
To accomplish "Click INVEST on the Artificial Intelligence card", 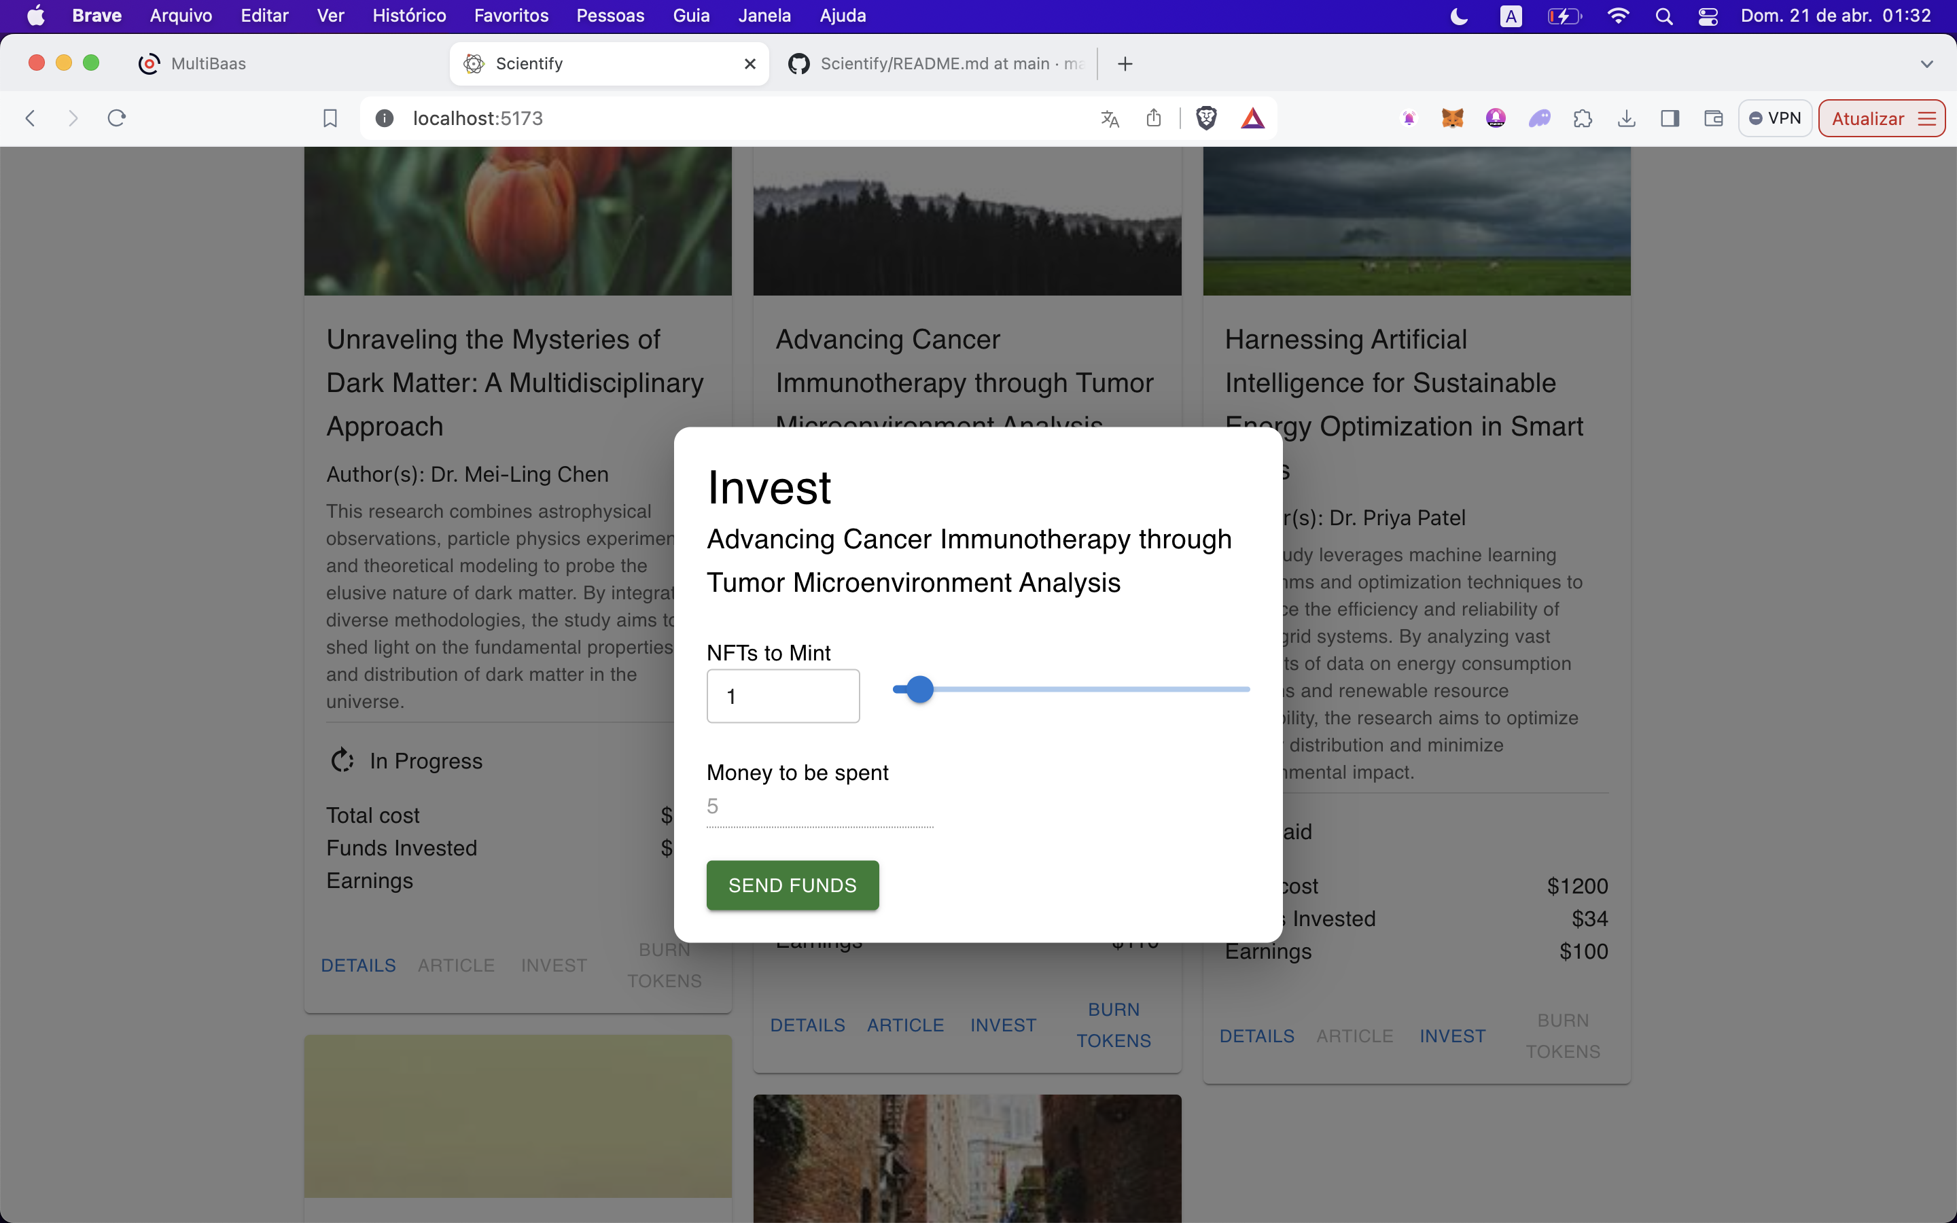I will [1452, 1036].
